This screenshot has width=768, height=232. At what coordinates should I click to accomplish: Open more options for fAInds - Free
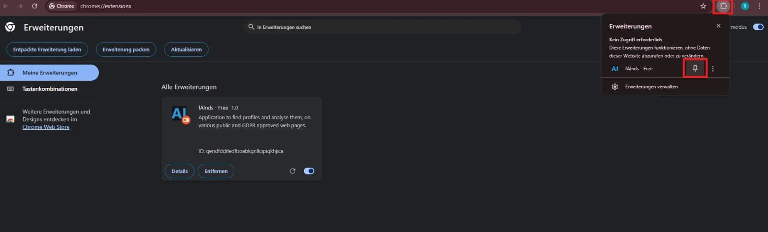tap(713, 69)
